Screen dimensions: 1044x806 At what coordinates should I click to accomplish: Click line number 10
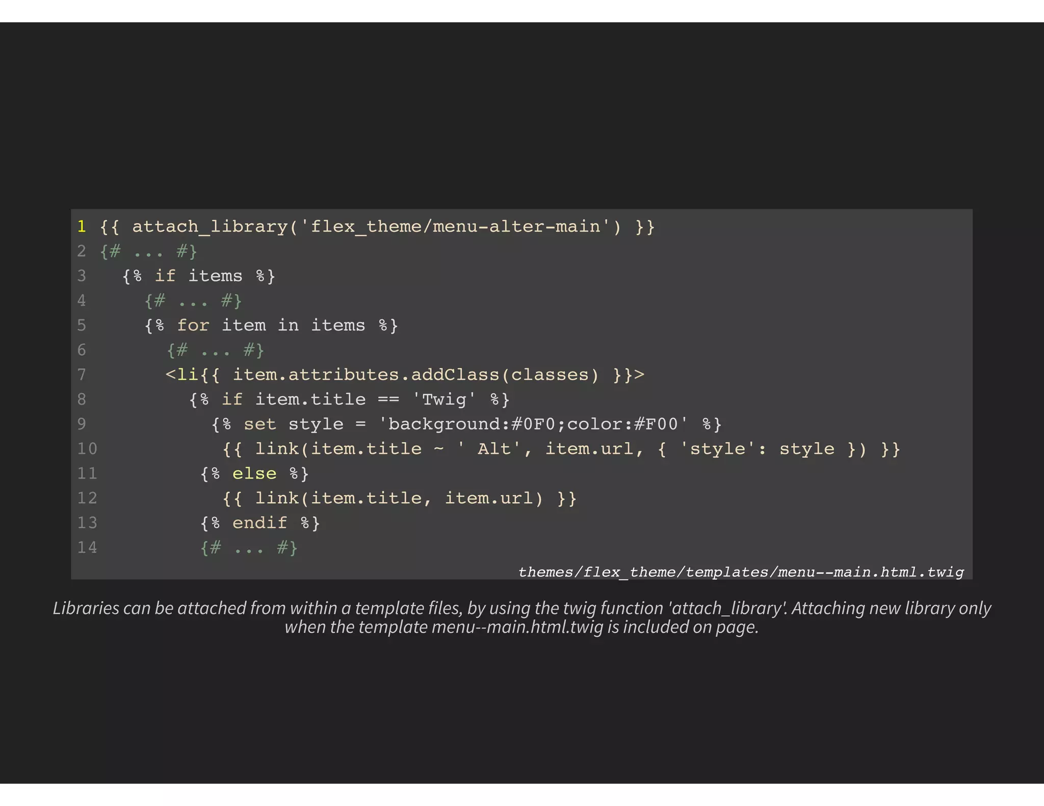[87, 449]
